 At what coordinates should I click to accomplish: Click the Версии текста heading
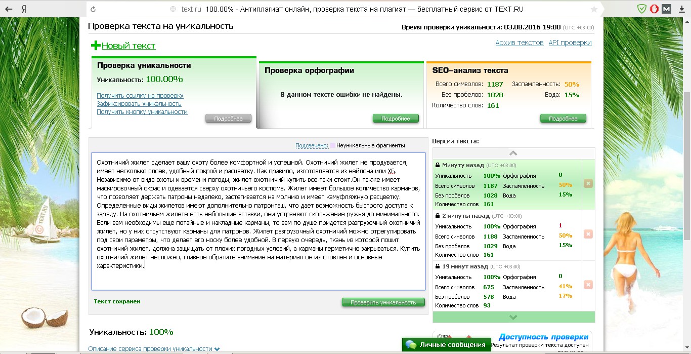tap(455, 141)
